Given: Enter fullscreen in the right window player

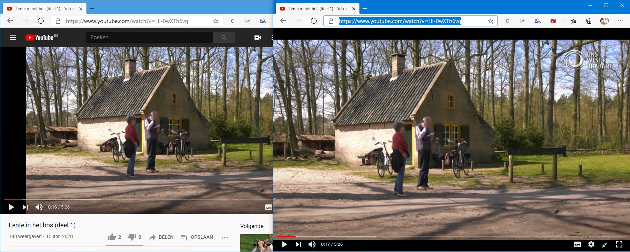Looking at the screenshot, I should 619,244.
